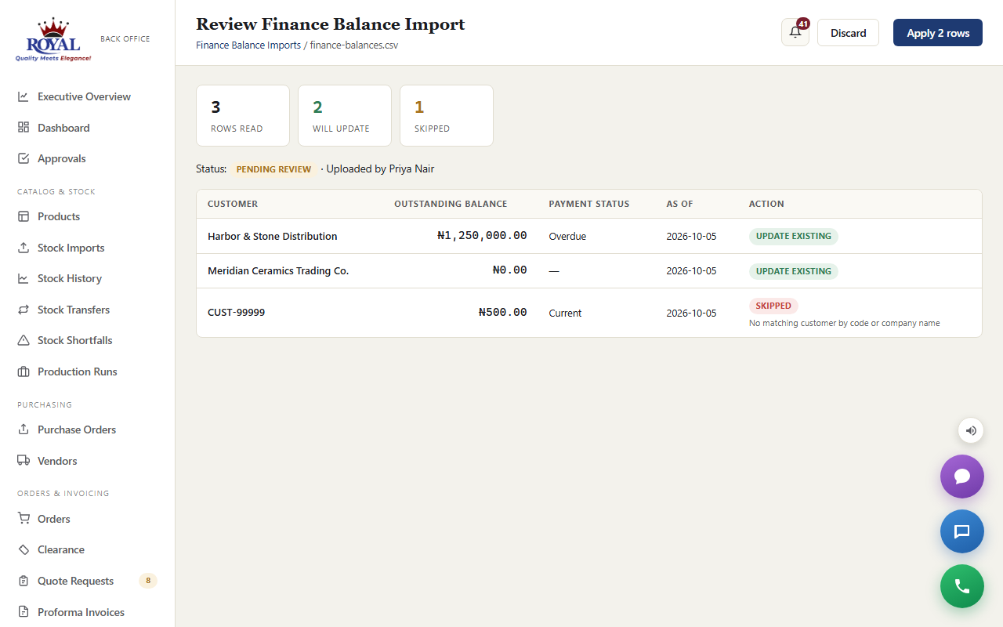Click Meridian Ceramics Trading Co. cell

click(278, 270)
